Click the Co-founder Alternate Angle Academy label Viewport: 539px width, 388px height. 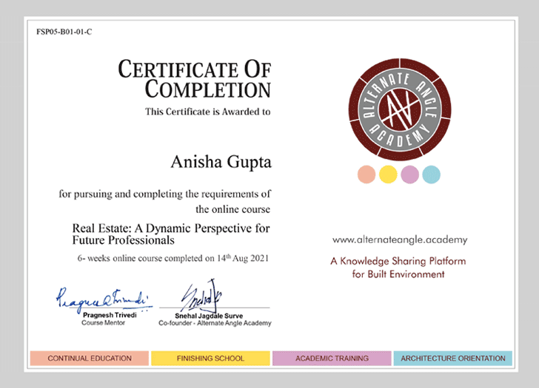pyautogui.click(x=215, y=323)
